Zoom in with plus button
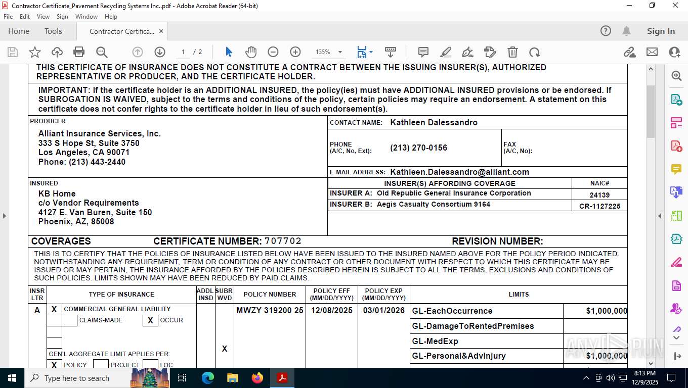This screenshot has width=688, height=388. pyautogui.click(x=295, y=52)
